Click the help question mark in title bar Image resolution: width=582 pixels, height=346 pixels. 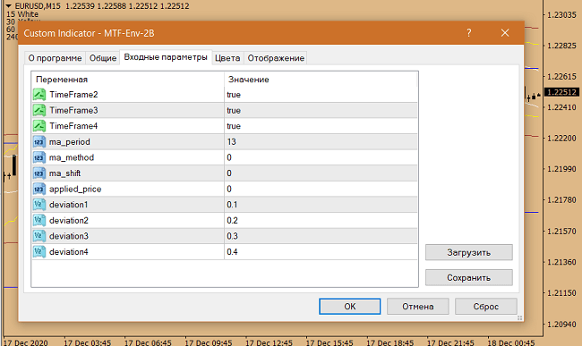click(x=469, y=33)
